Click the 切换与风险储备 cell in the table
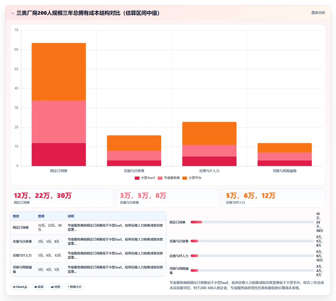The height and width of the screenshot is (301, 336). tap(22, 269)
